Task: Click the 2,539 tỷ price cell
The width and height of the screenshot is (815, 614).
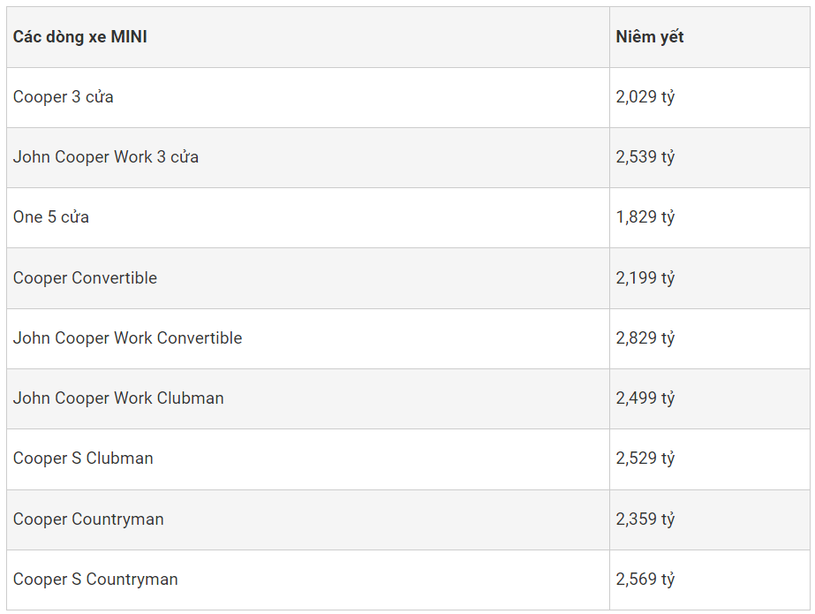Action: [x=645, y=157]
